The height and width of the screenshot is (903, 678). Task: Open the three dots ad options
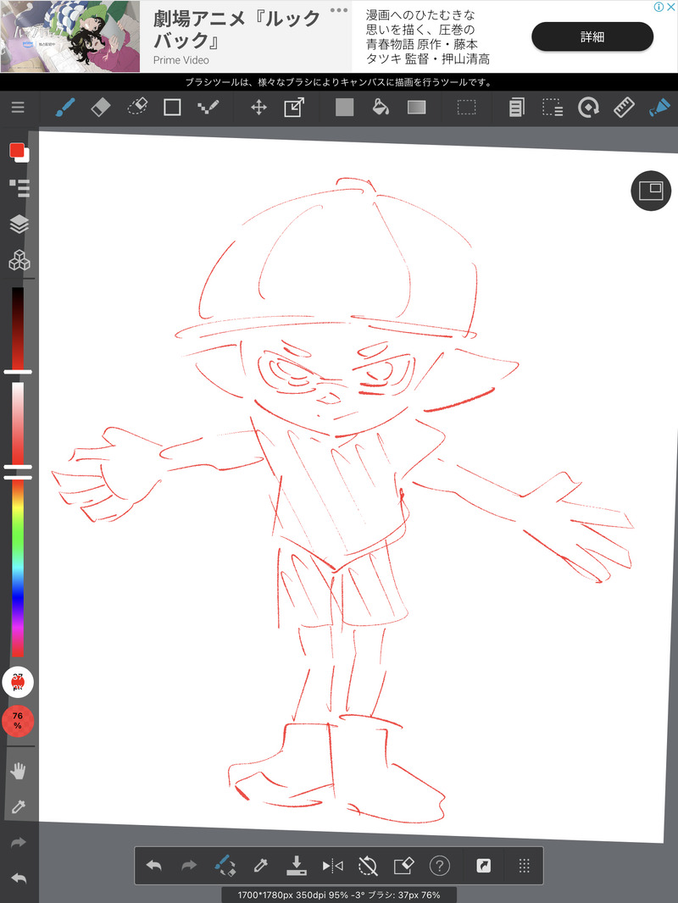[339, 10]
